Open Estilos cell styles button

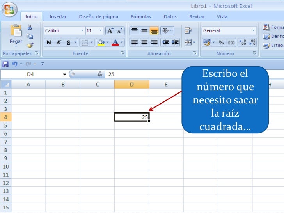point(273,45)
